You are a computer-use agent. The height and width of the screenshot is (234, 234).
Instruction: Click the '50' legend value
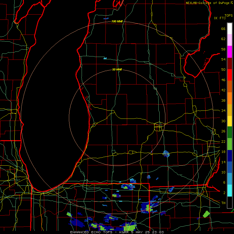click(x=223, y=70)
